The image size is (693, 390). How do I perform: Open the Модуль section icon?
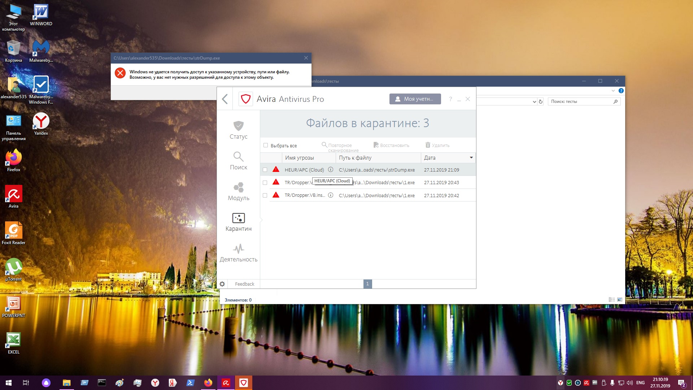(x=238, y=187)
